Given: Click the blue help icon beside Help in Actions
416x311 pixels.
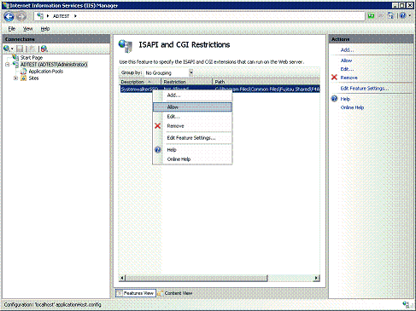Looking at the screenshot, I should (x=334, y=99).
